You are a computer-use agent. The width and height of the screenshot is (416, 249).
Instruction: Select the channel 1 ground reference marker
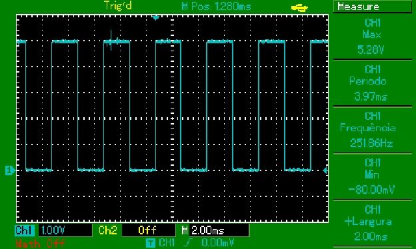pos(10,170)
